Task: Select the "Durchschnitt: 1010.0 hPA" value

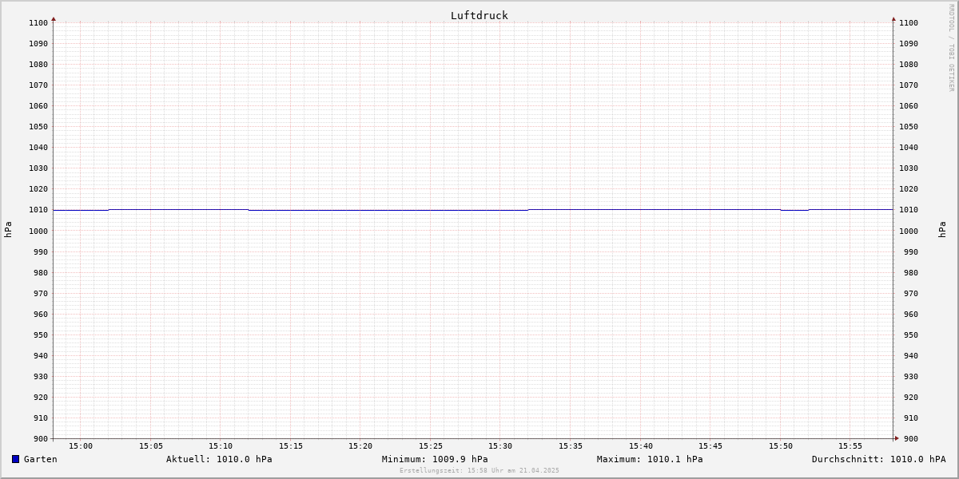Action: click(879, 459)
